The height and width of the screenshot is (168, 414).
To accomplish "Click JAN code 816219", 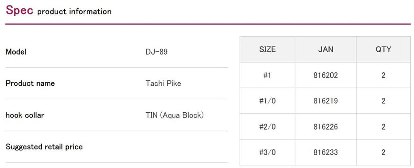I will (325, 101).
